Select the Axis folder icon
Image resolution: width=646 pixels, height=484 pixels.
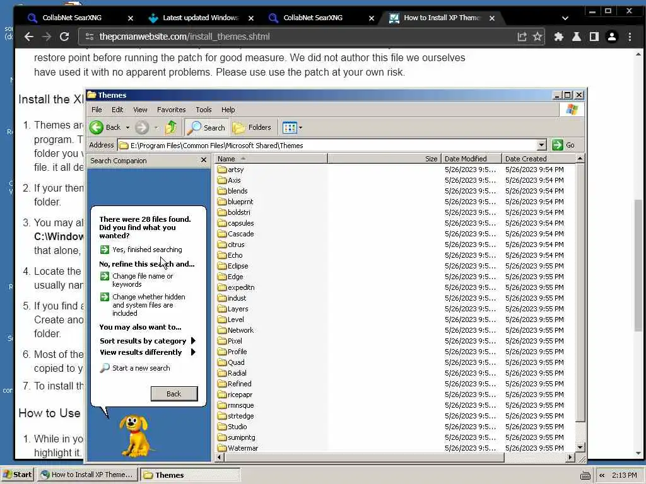click(222, 180)
